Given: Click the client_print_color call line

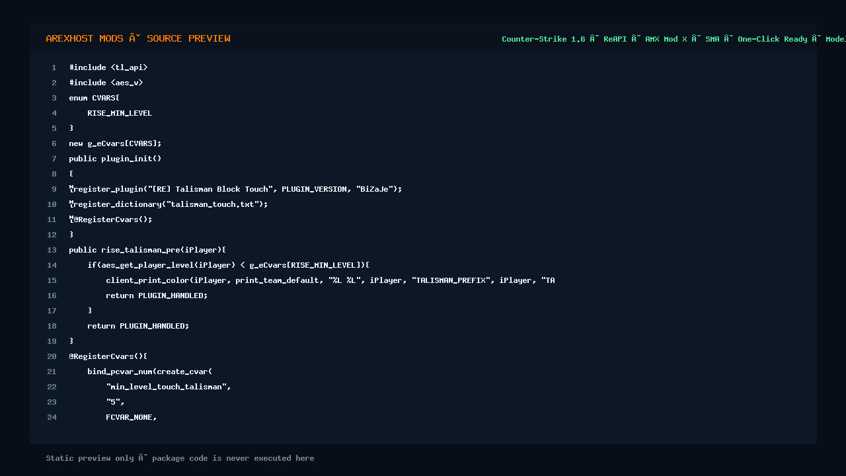Looking at the screenshot, I should click(x=330, y=280).
